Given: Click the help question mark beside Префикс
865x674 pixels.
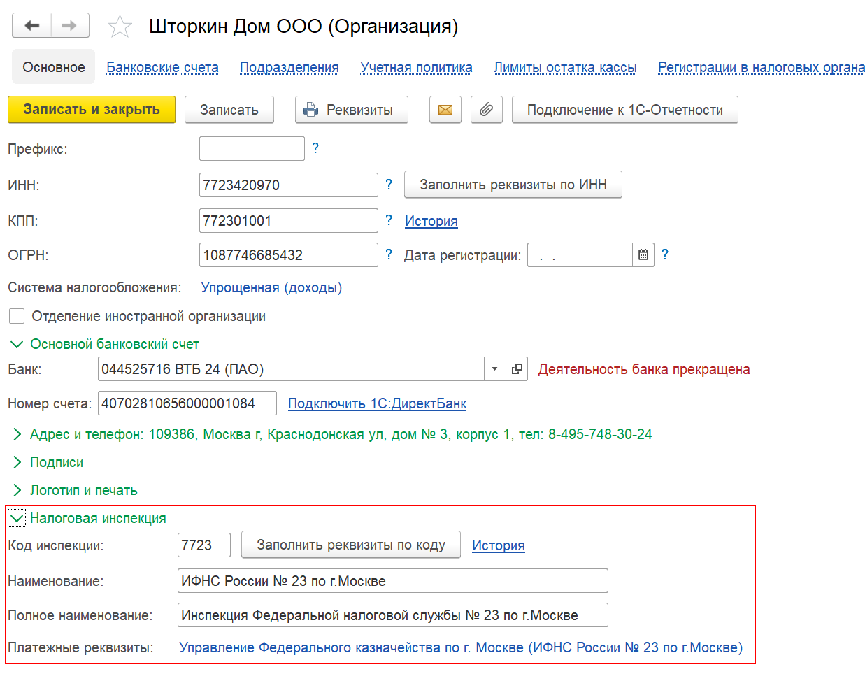Looking at the screenshot, I should [315, 148].
